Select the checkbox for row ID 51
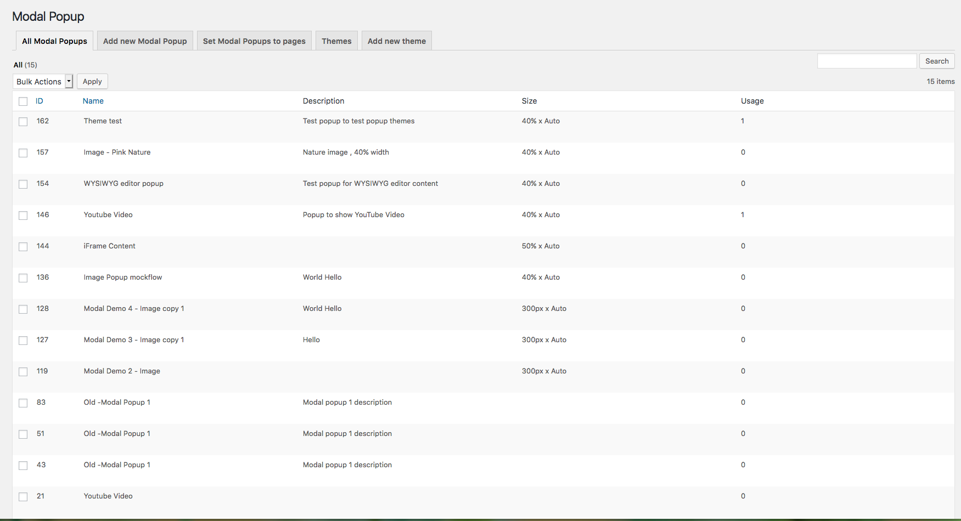Screen dimensions: 961x521 tap(23, 434)
